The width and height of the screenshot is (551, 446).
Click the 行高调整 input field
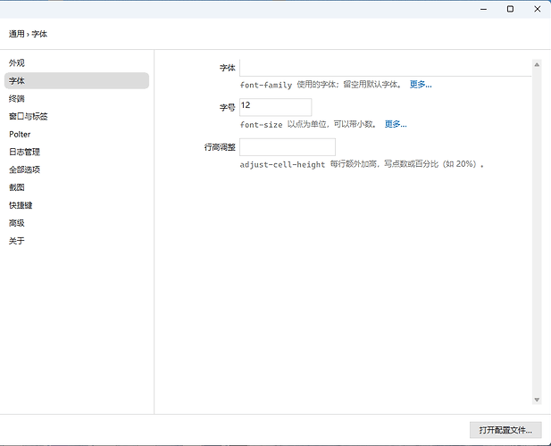[288, 147]
